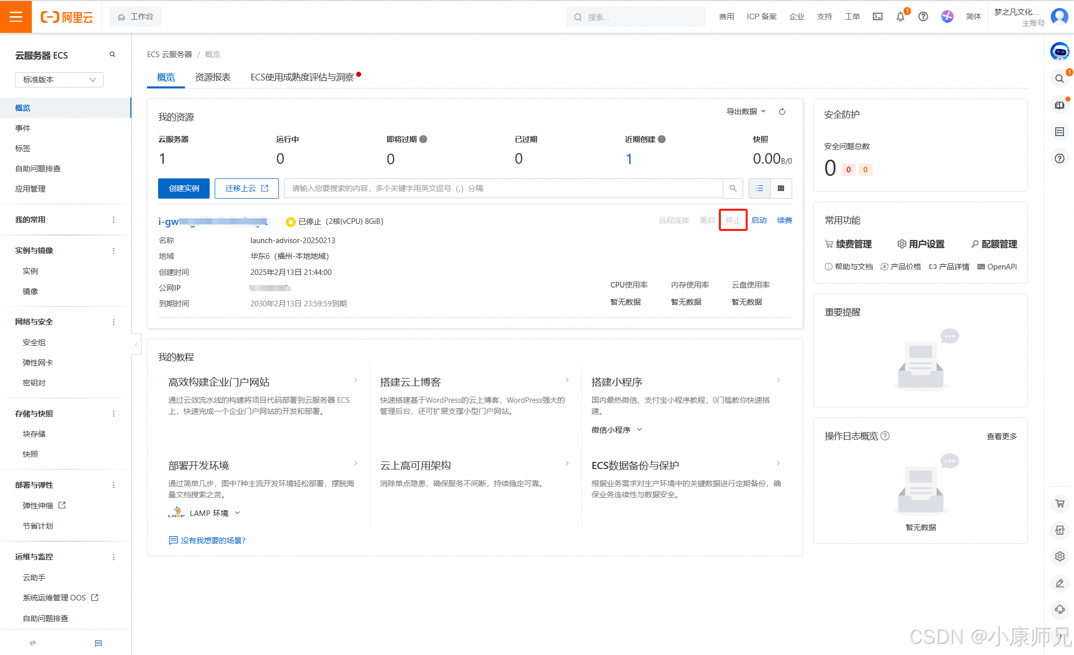1074x655 pixels.
Task: Open Cloud Shell terminal icon
Action: coord(877,17)
